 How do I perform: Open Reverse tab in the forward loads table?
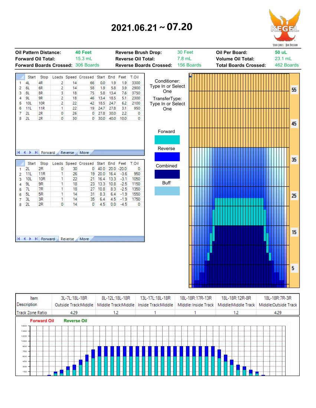click(67, 153)
